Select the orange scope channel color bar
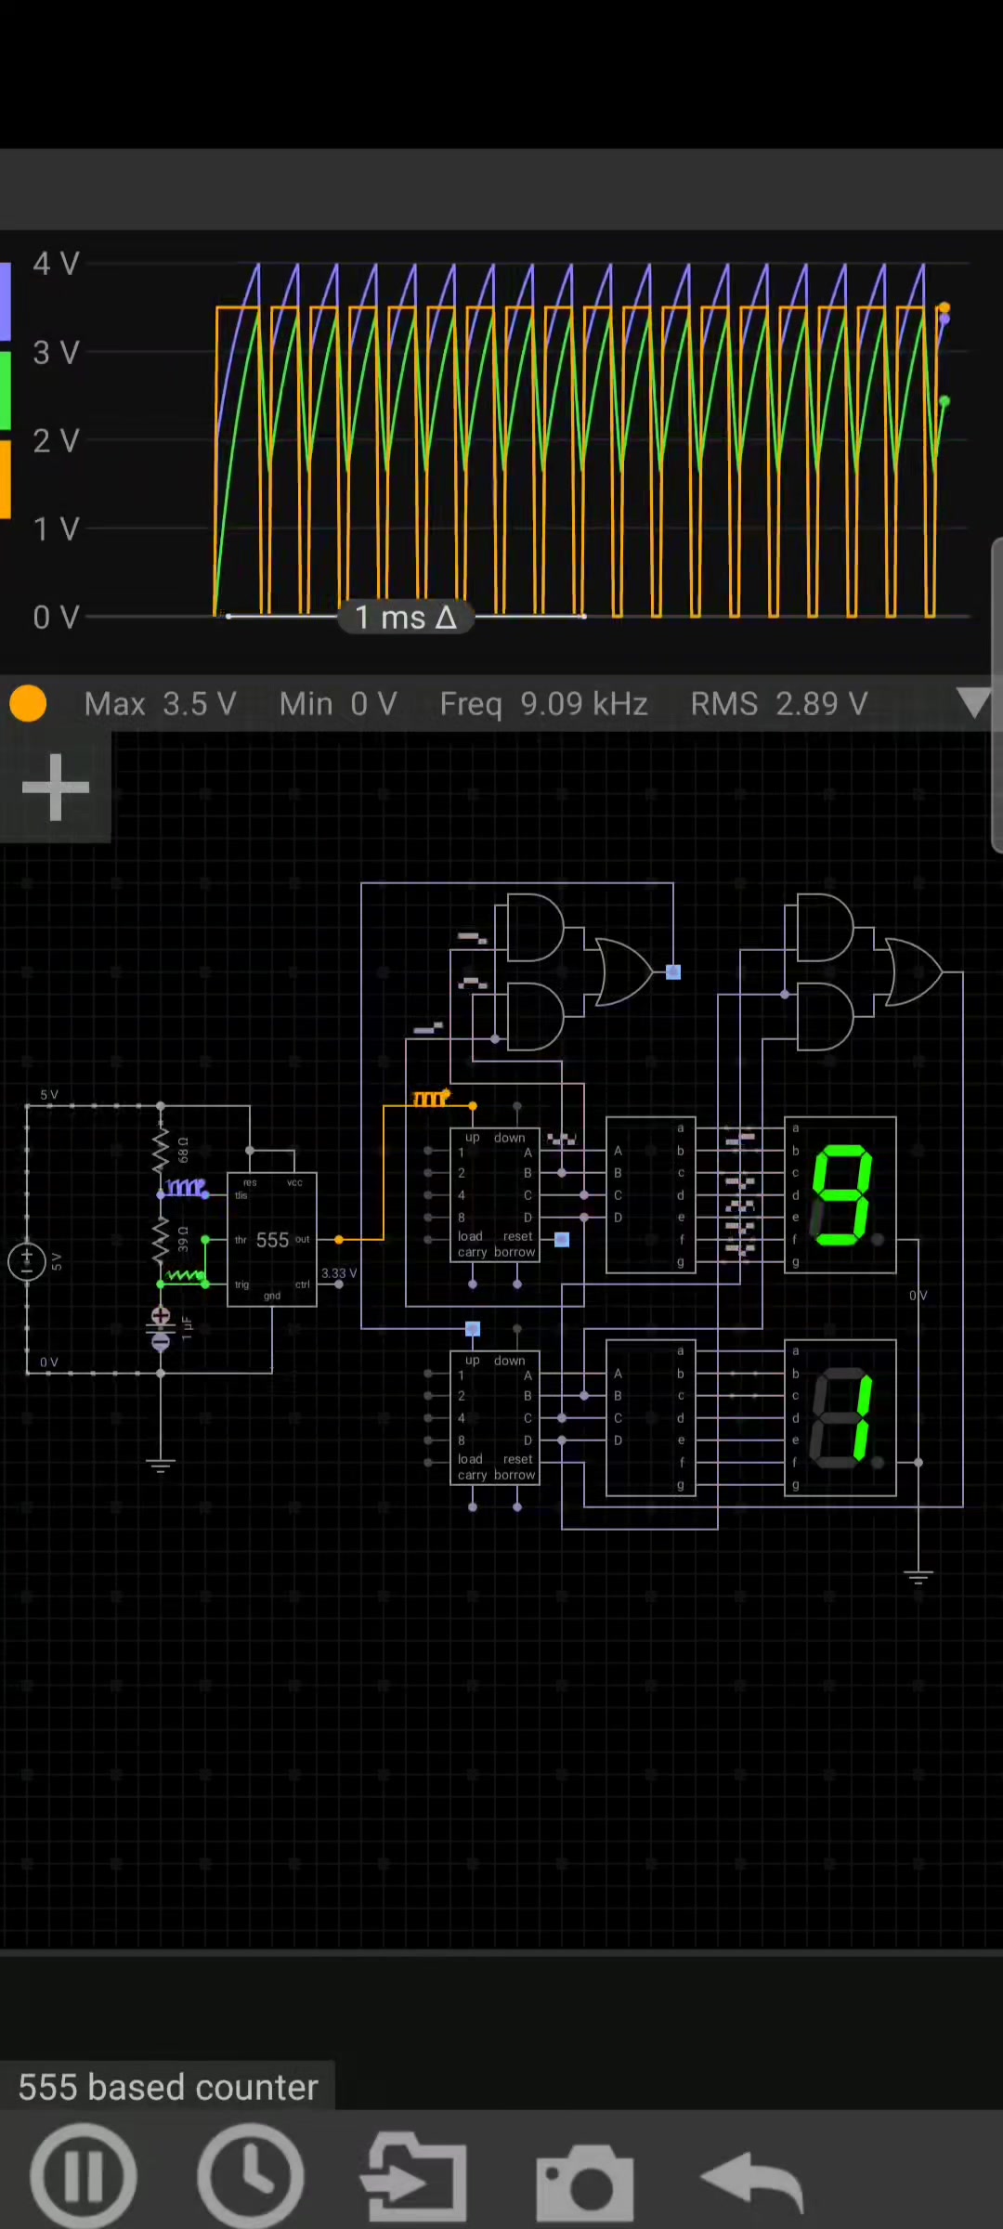 5,478
